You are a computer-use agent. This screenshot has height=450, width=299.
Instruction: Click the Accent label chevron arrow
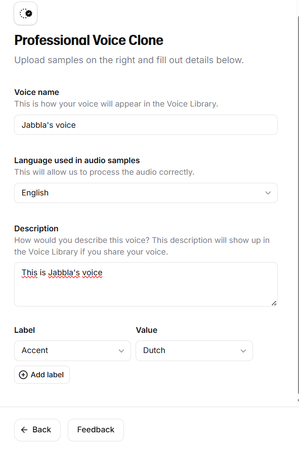coord(121,351)
